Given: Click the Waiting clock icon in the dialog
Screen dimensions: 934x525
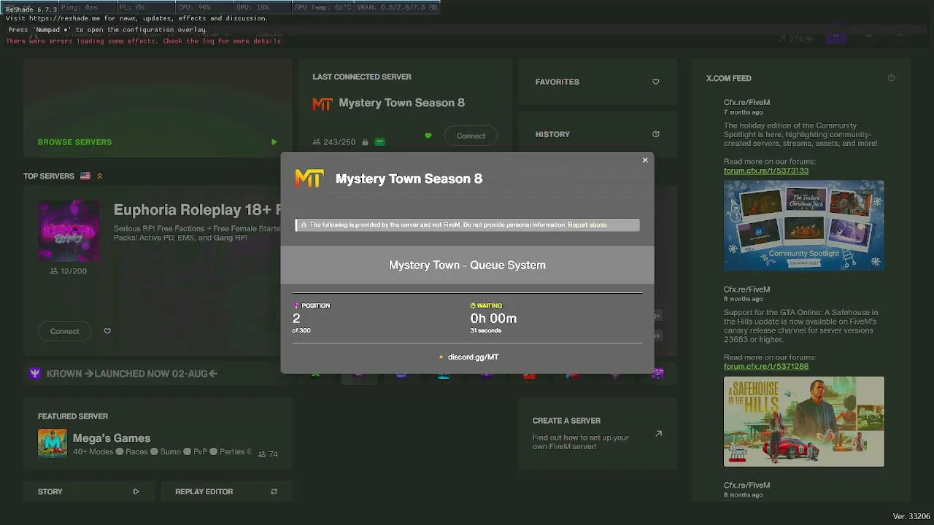Looking at the screenshot, I should (x=473, y=306).
